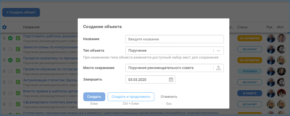Open task link Актуализация статистик: Баллы

(50, 81)
